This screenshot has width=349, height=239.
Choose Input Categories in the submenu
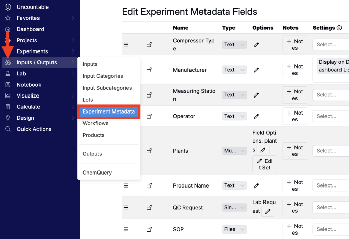(x=103, y=76)
